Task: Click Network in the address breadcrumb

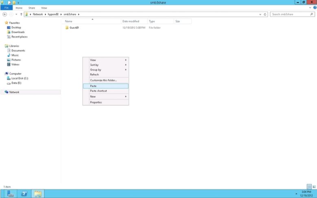Action: coord(38,14)
